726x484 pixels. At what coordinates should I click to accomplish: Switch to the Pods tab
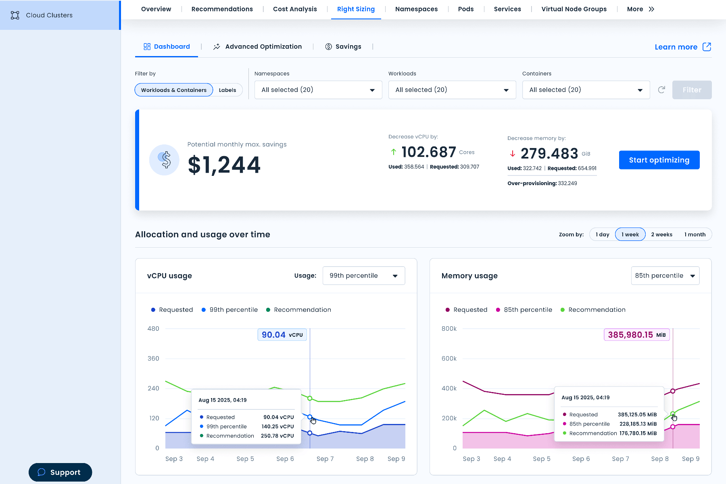[x=466, y=9]
